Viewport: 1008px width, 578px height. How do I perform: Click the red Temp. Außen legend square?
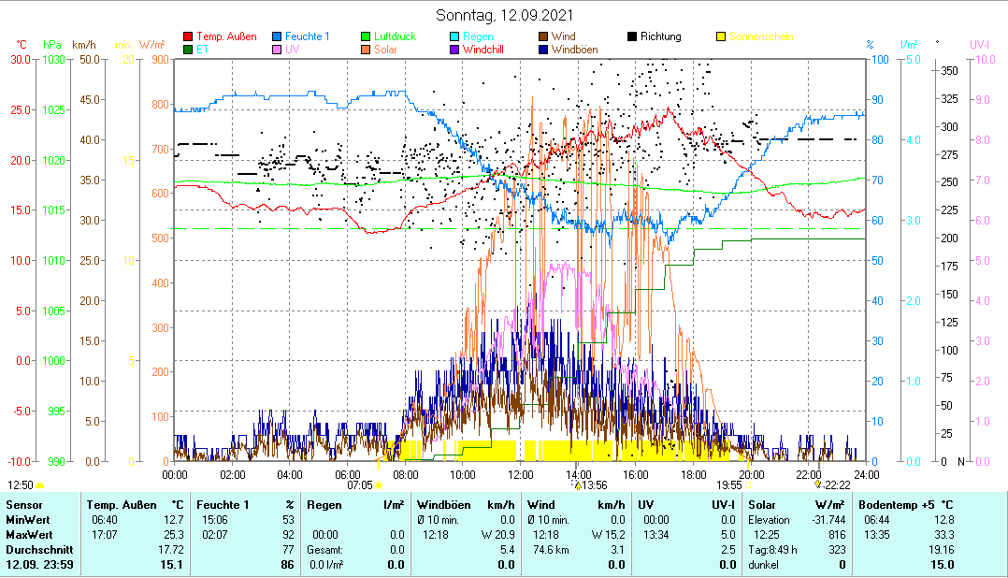point(189,37)
